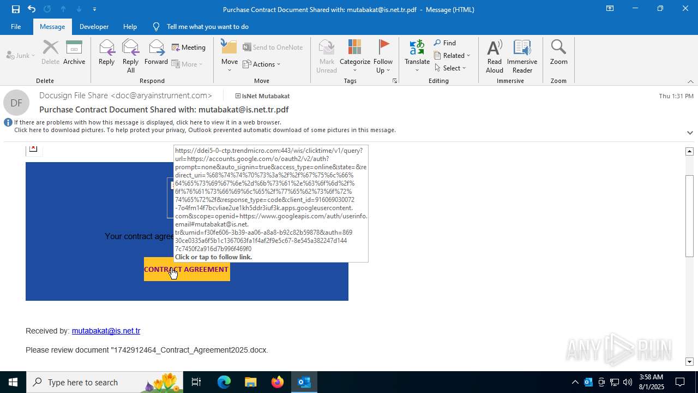Click the info bar's download pictures line
Screen dimensions: 698x393
(205, 130)
